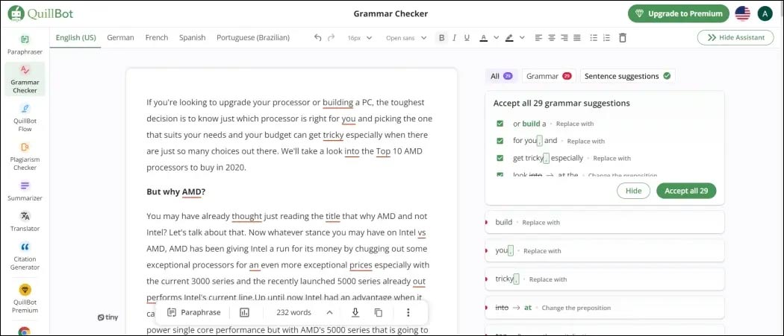
Task: Open the Citation Generator tool
Action: 25,256
